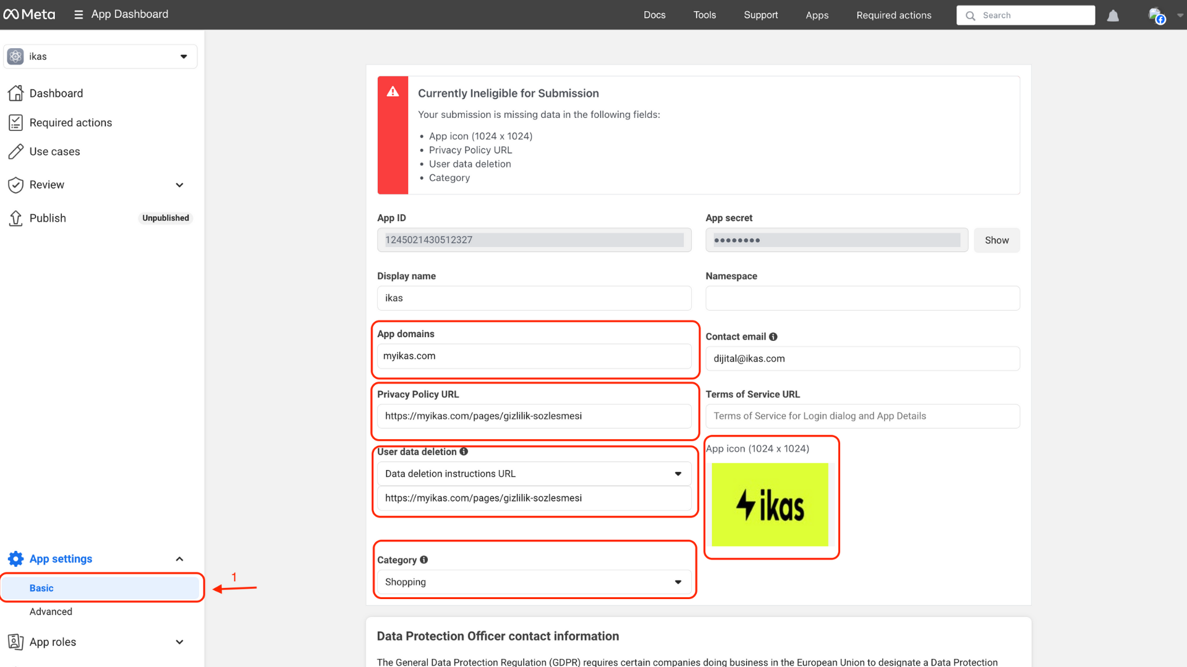Click the App domains field
Screen dimensions: 1187x667
(534, 356)
